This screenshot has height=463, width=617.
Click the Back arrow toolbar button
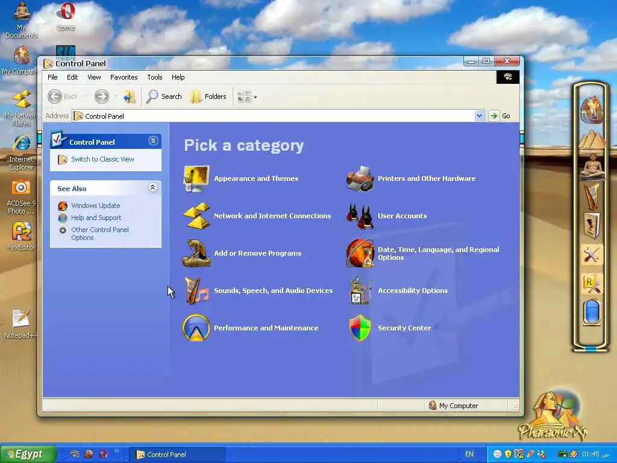[63, 96]
